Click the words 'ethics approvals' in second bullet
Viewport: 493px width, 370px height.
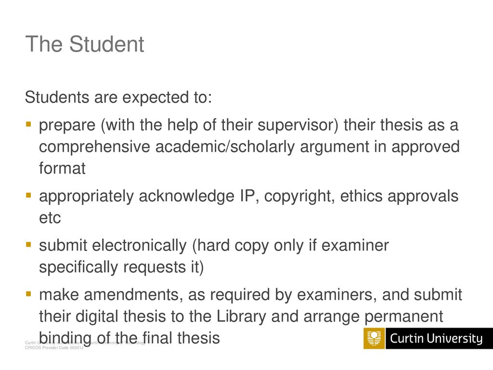399,197
